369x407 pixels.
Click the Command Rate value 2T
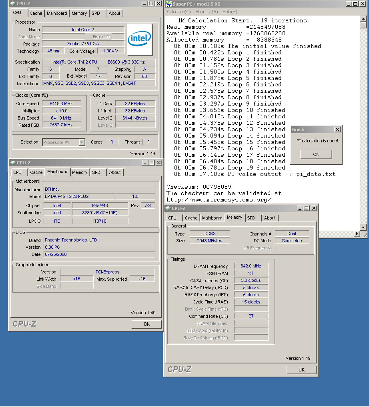pyautogui.click(x=251, y=316)
